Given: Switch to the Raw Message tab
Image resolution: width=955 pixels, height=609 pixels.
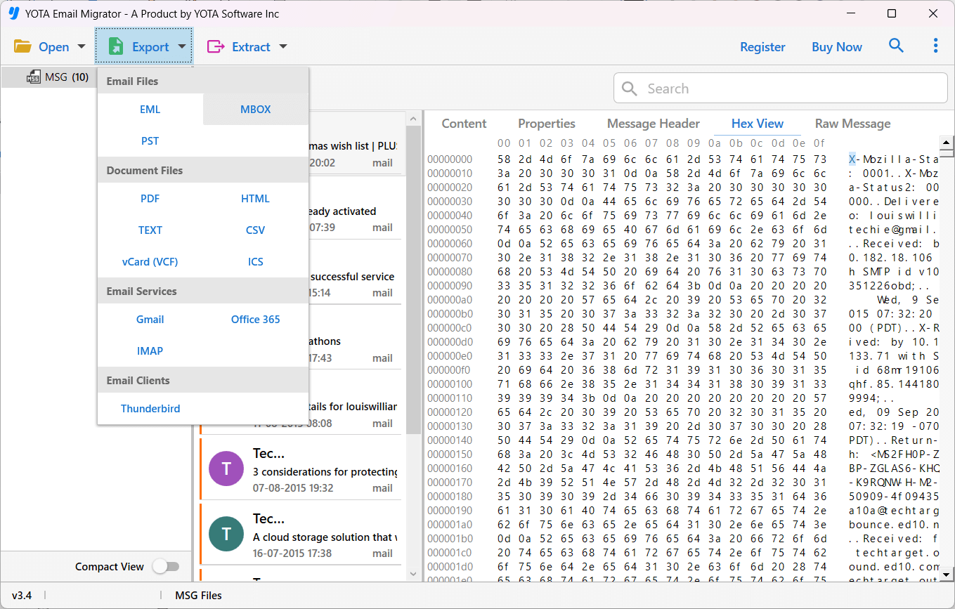Looking at the screenshot, I should [852, 124].
